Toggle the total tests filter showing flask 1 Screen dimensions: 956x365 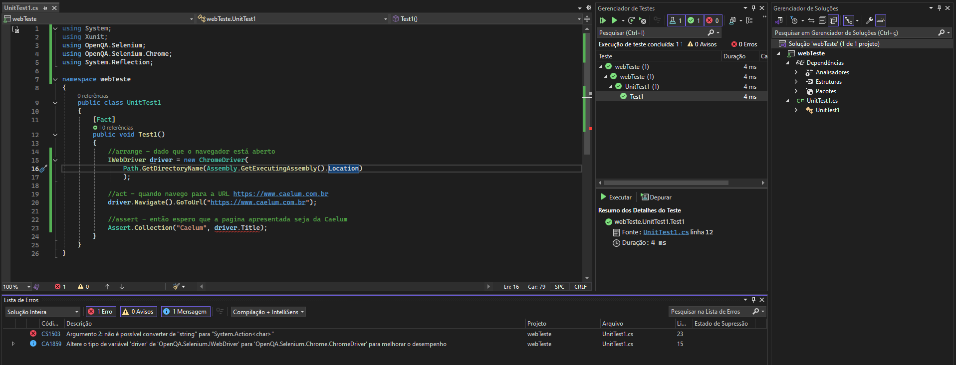(676, 20)
